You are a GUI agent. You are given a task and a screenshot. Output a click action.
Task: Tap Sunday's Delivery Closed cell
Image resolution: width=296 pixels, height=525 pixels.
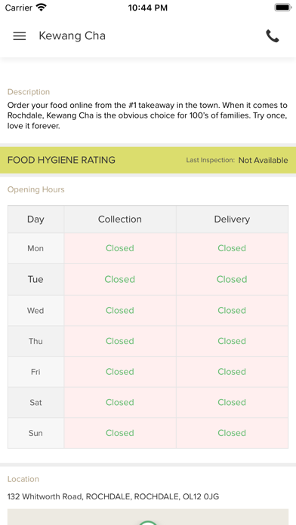232,433
